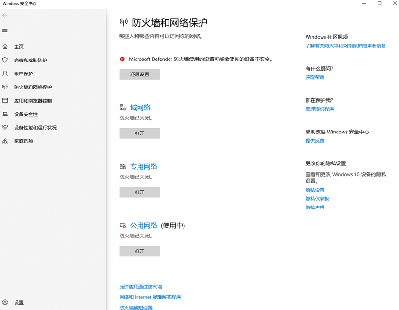Click the firewall antenna icon in sidebar
The image size is (399, 310).
coord(5,87)
